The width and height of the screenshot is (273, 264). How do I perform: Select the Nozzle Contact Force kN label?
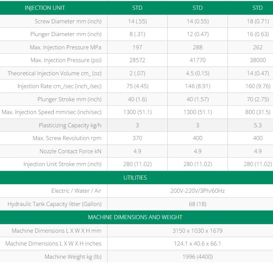[70, 151]
